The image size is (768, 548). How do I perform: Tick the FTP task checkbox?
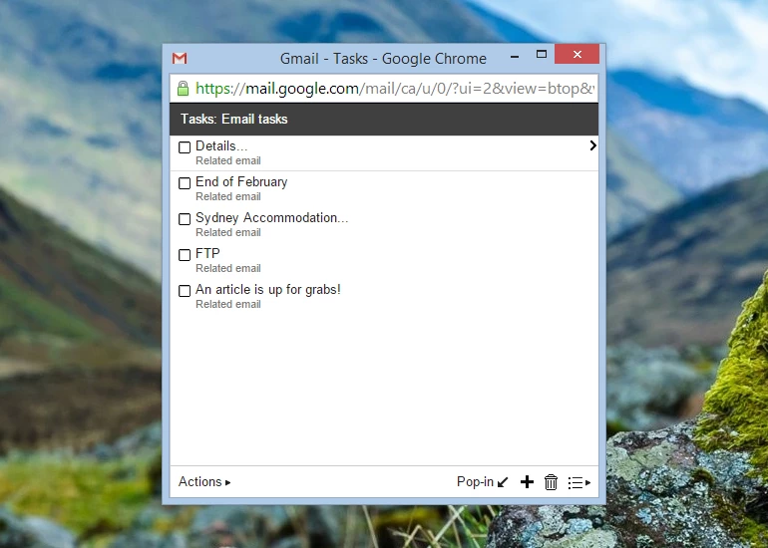click(185, 255)
